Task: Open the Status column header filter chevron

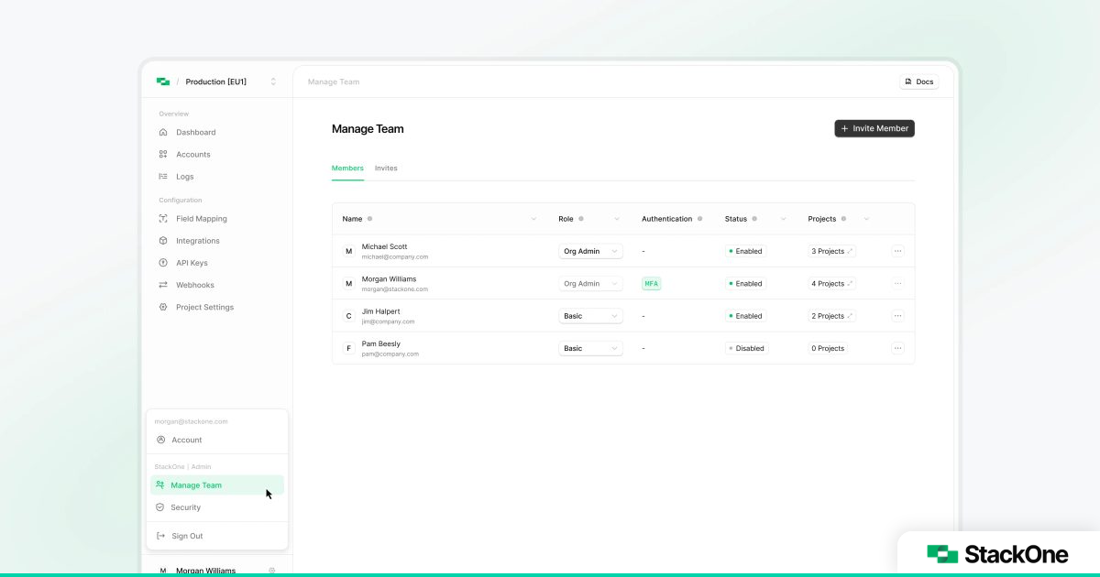Action: (784, 219)
